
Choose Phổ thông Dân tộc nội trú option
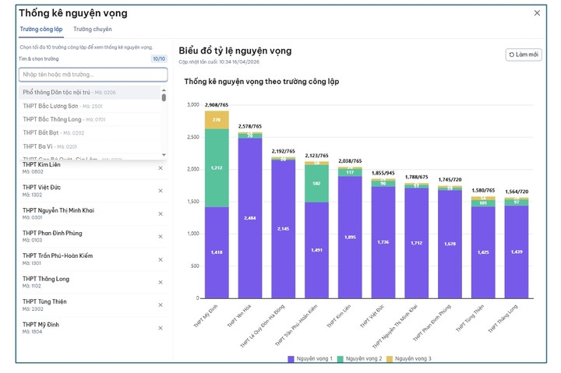[69, 93]
